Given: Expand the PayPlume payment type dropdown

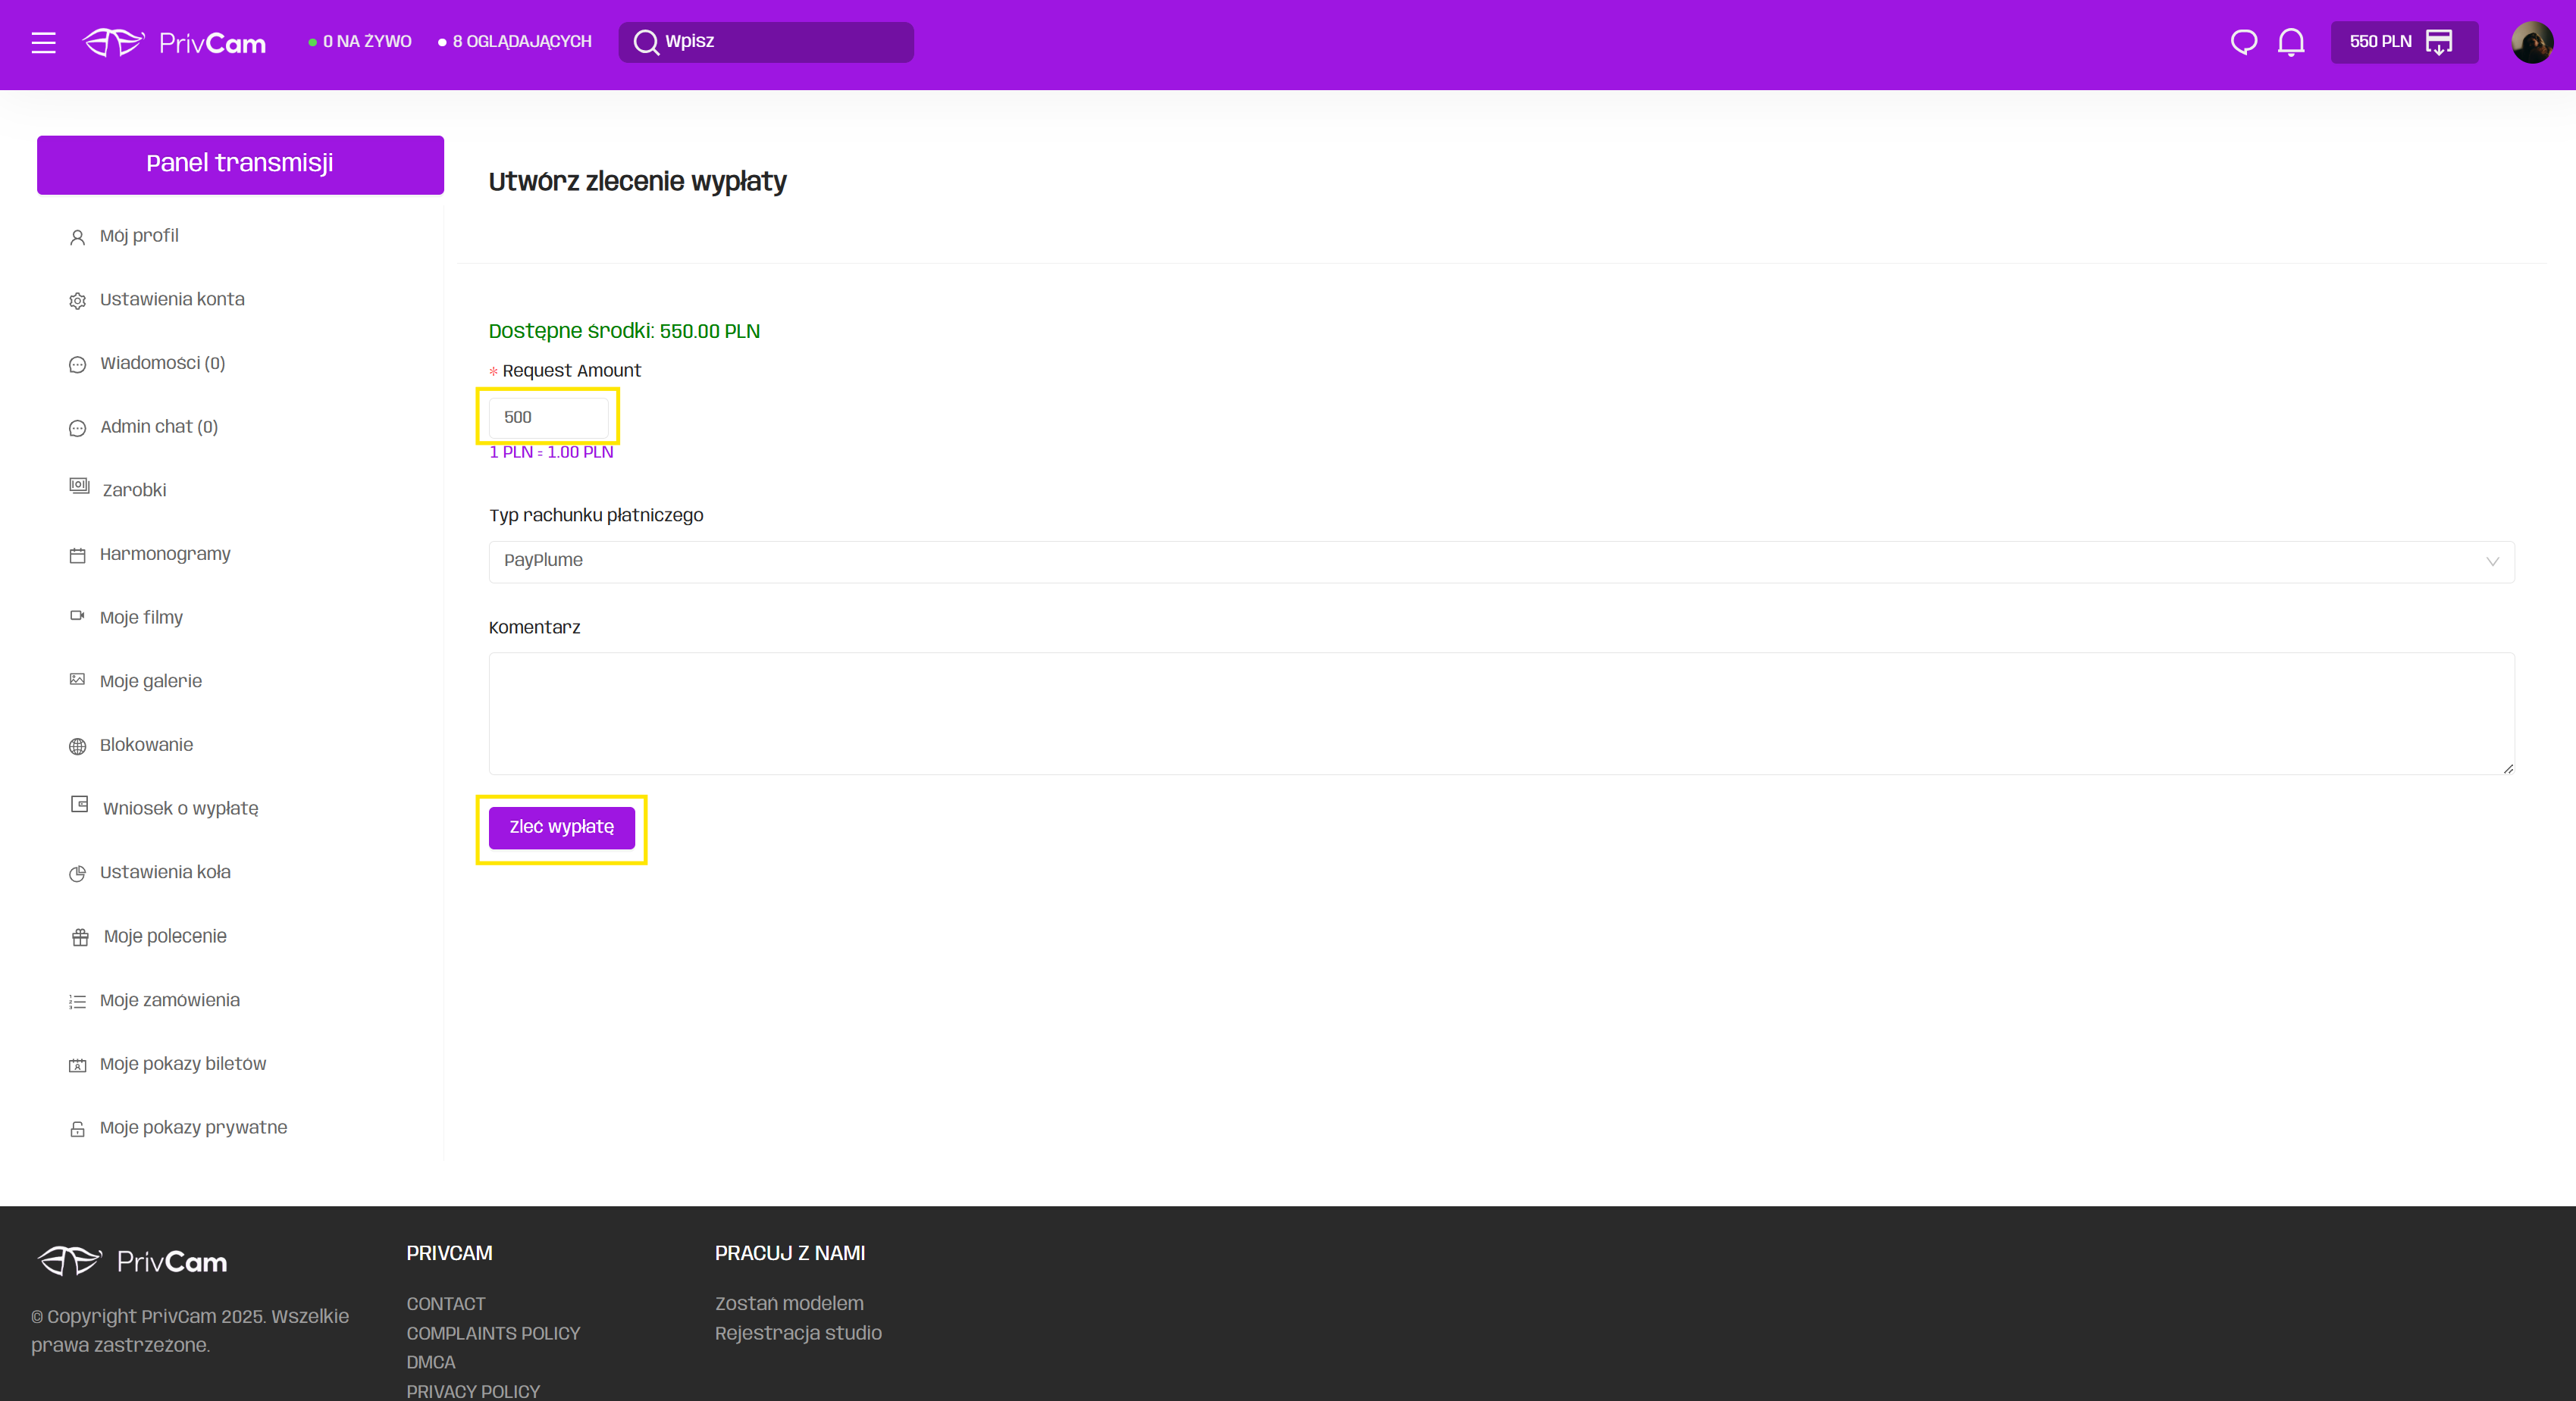Looking at the screenshot, I should [x=1500, y=561].
